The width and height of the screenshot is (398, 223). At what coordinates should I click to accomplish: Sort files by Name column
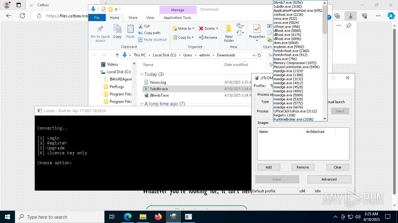tap(148, 65)
